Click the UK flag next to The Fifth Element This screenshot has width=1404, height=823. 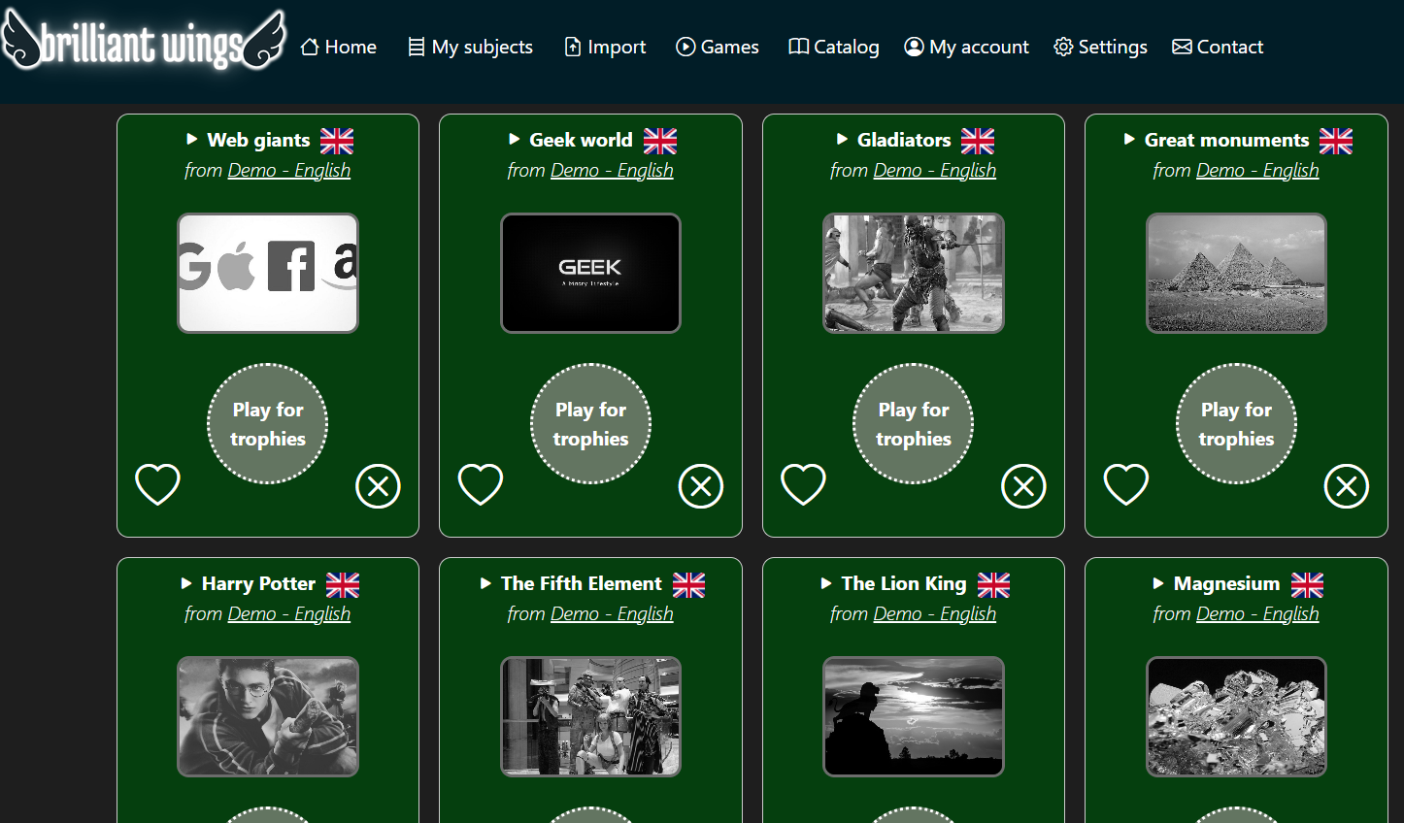pos(688,585)
